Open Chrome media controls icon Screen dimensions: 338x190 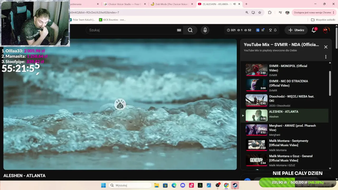tap(280, 12)
